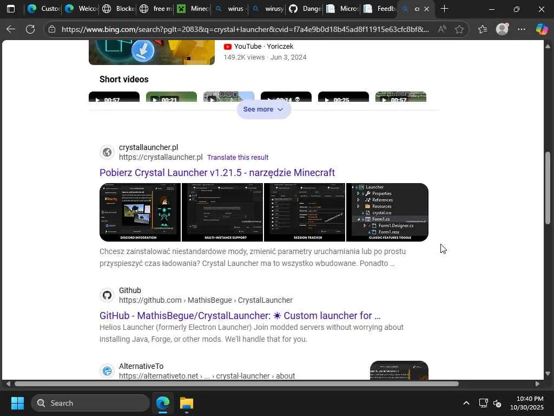Click the AlternativeTo result favicon
The width and height of the screenshot is (554, 416).
click(107, 371)
